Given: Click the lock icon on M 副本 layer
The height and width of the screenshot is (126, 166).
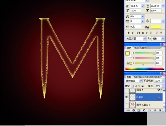Looking at the screenshot, I should tap(159, 97).
